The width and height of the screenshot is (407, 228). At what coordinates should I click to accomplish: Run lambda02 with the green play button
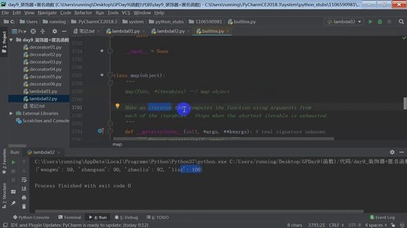[370, 22]
